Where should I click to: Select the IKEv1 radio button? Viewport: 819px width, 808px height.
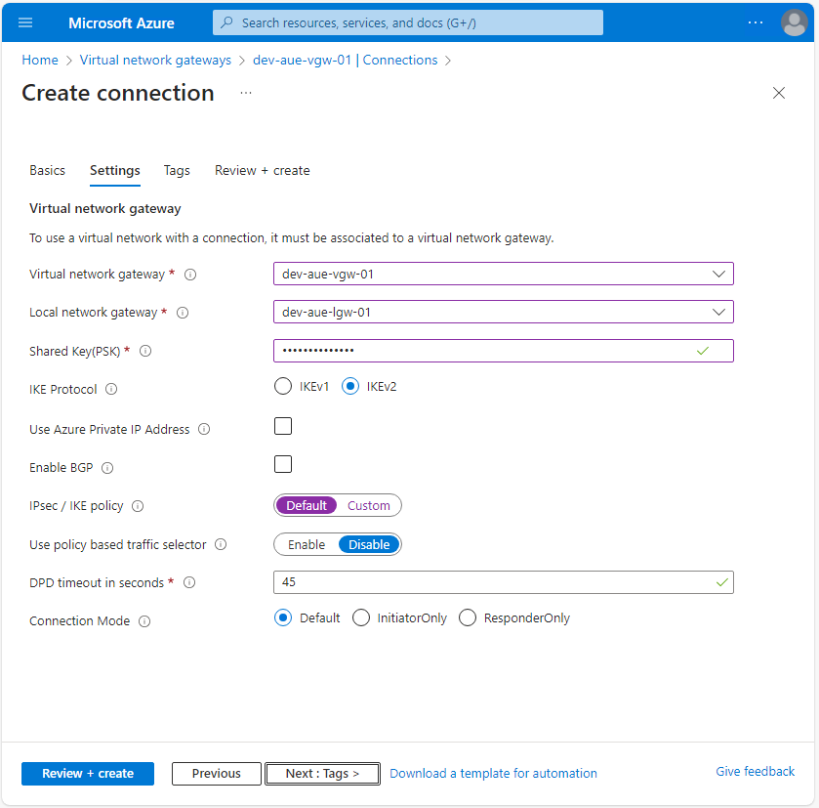(282, 386)
